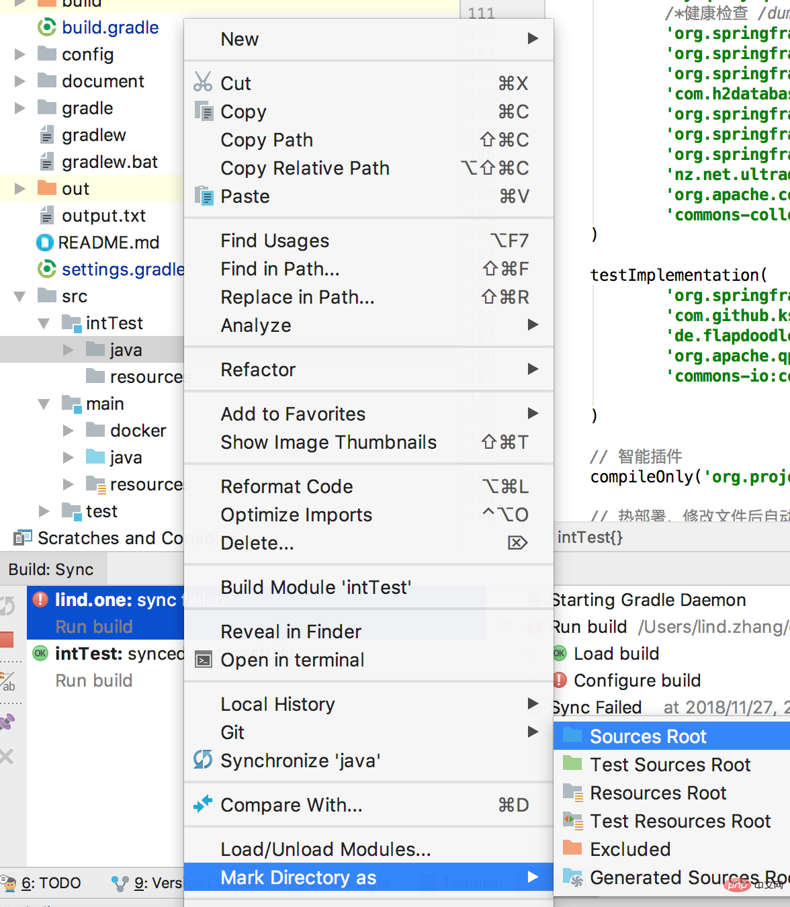Open the Git submenu
This screenshot has height=907, width=790.
(369, 732)
